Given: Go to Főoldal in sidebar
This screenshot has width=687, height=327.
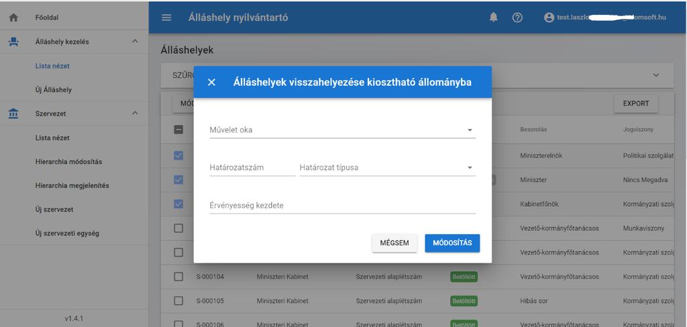Looking at the screenshot, I should point(47,17).
